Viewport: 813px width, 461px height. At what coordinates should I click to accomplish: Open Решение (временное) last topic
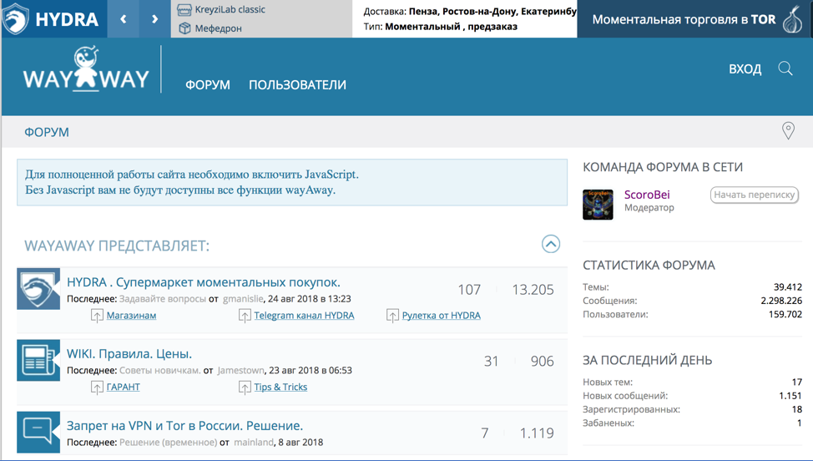pyautogui.click(x=168, y=443)
